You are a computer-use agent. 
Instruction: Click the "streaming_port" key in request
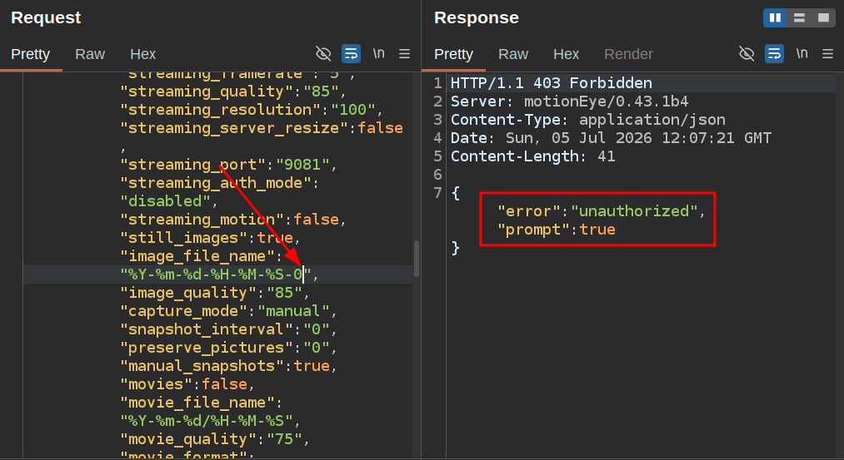click(193, 165)
